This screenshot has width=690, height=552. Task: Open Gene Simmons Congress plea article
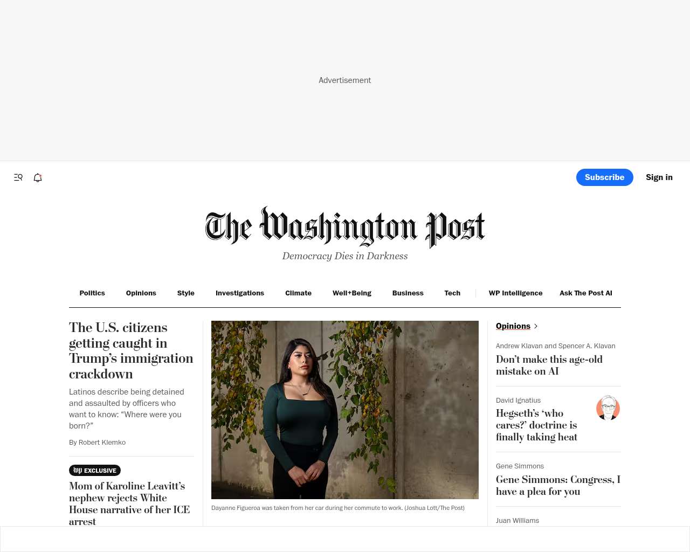pos(558,485)
